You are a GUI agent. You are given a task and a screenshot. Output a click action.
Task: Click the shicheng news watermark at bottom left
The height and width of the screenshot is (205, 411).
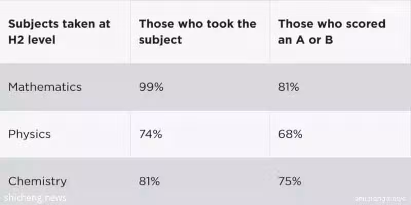(x=35, y=198)
